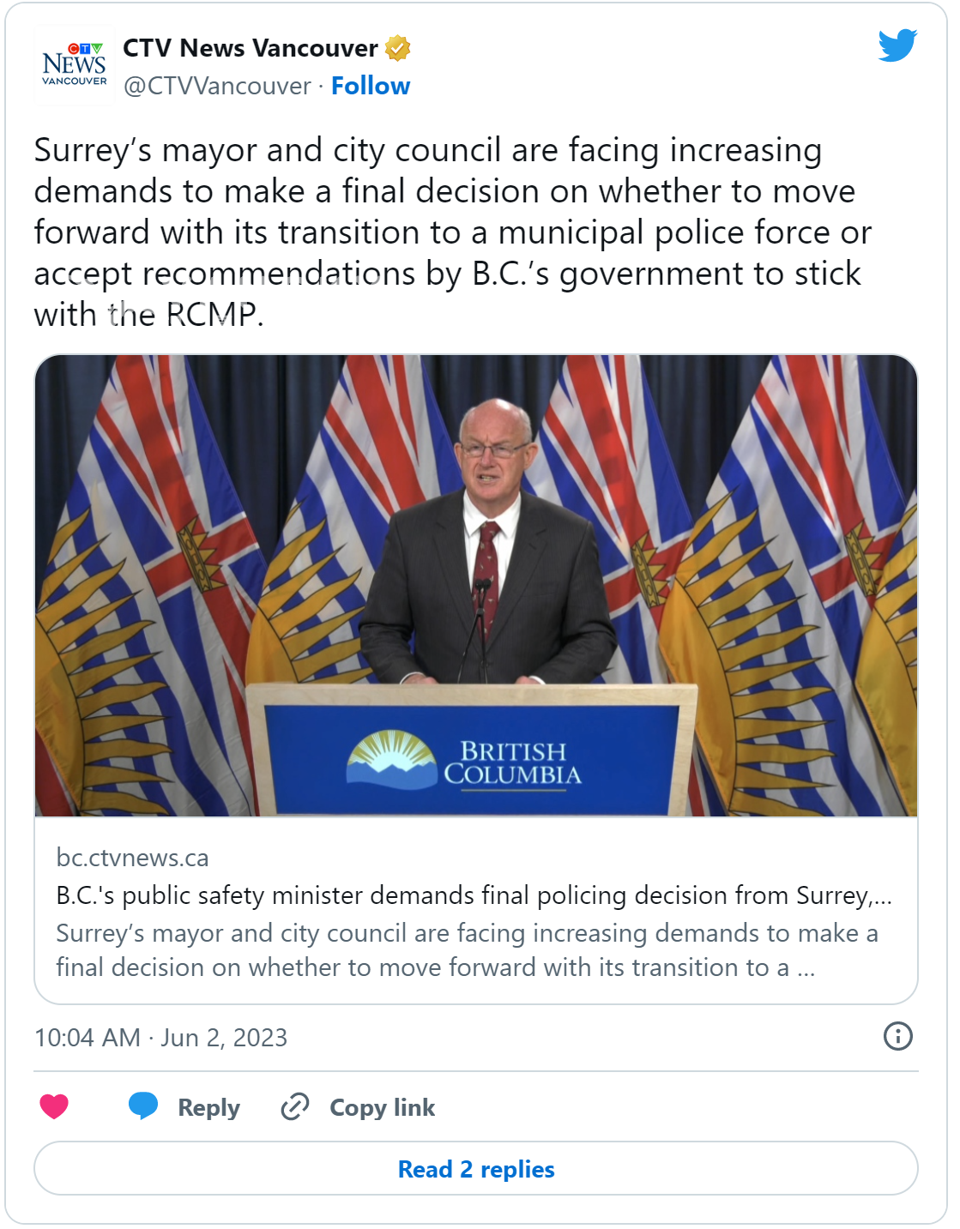Click the Twitter bird logo

(x=897, y=45)
